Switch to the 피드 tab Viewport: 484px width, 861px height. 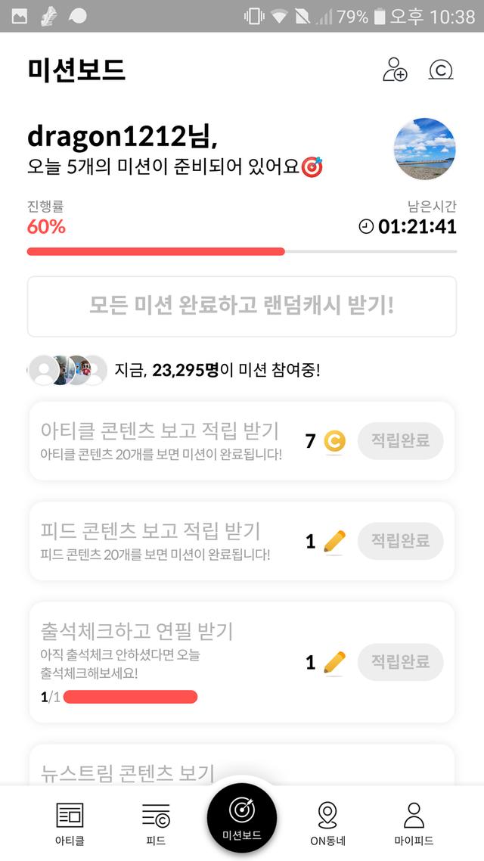(156, 824)
